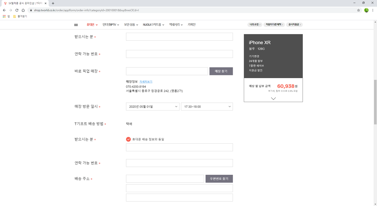Open the 17:30~18:00 time dropdown
The image size is (377, 206).
(x=207, y=107)
